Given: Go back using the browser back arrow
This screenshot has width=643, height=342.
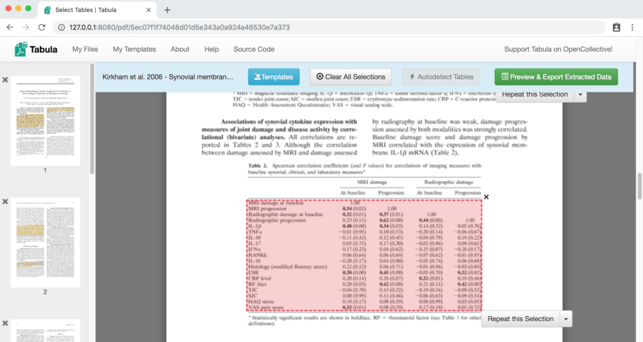Looking at the screenshot, I should [10, 27].
